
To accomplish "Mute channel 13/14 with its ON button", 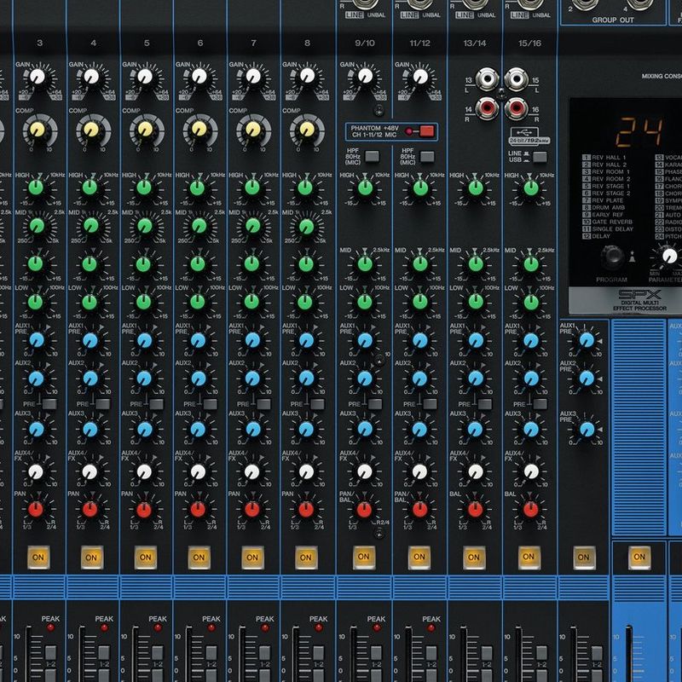I will pyautogui.click(x=473, y=557).
